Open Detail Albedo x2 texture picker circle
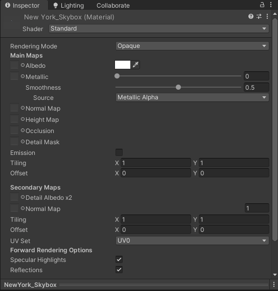This screenshot has height=291, width=278. (22, 197)
